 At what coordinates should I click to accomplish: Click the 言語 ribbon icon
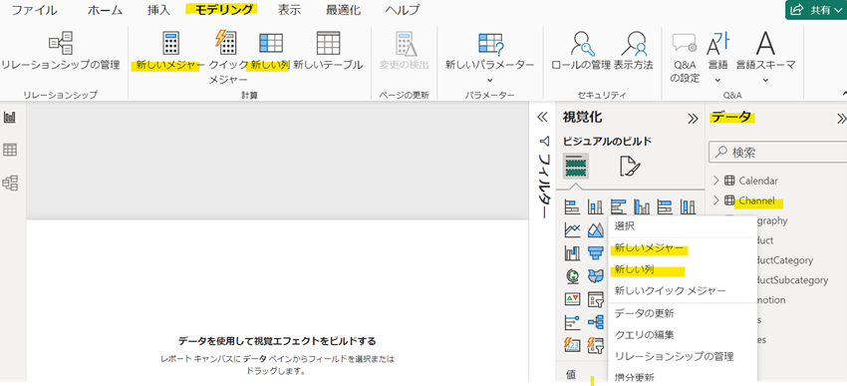click(717, 43)
